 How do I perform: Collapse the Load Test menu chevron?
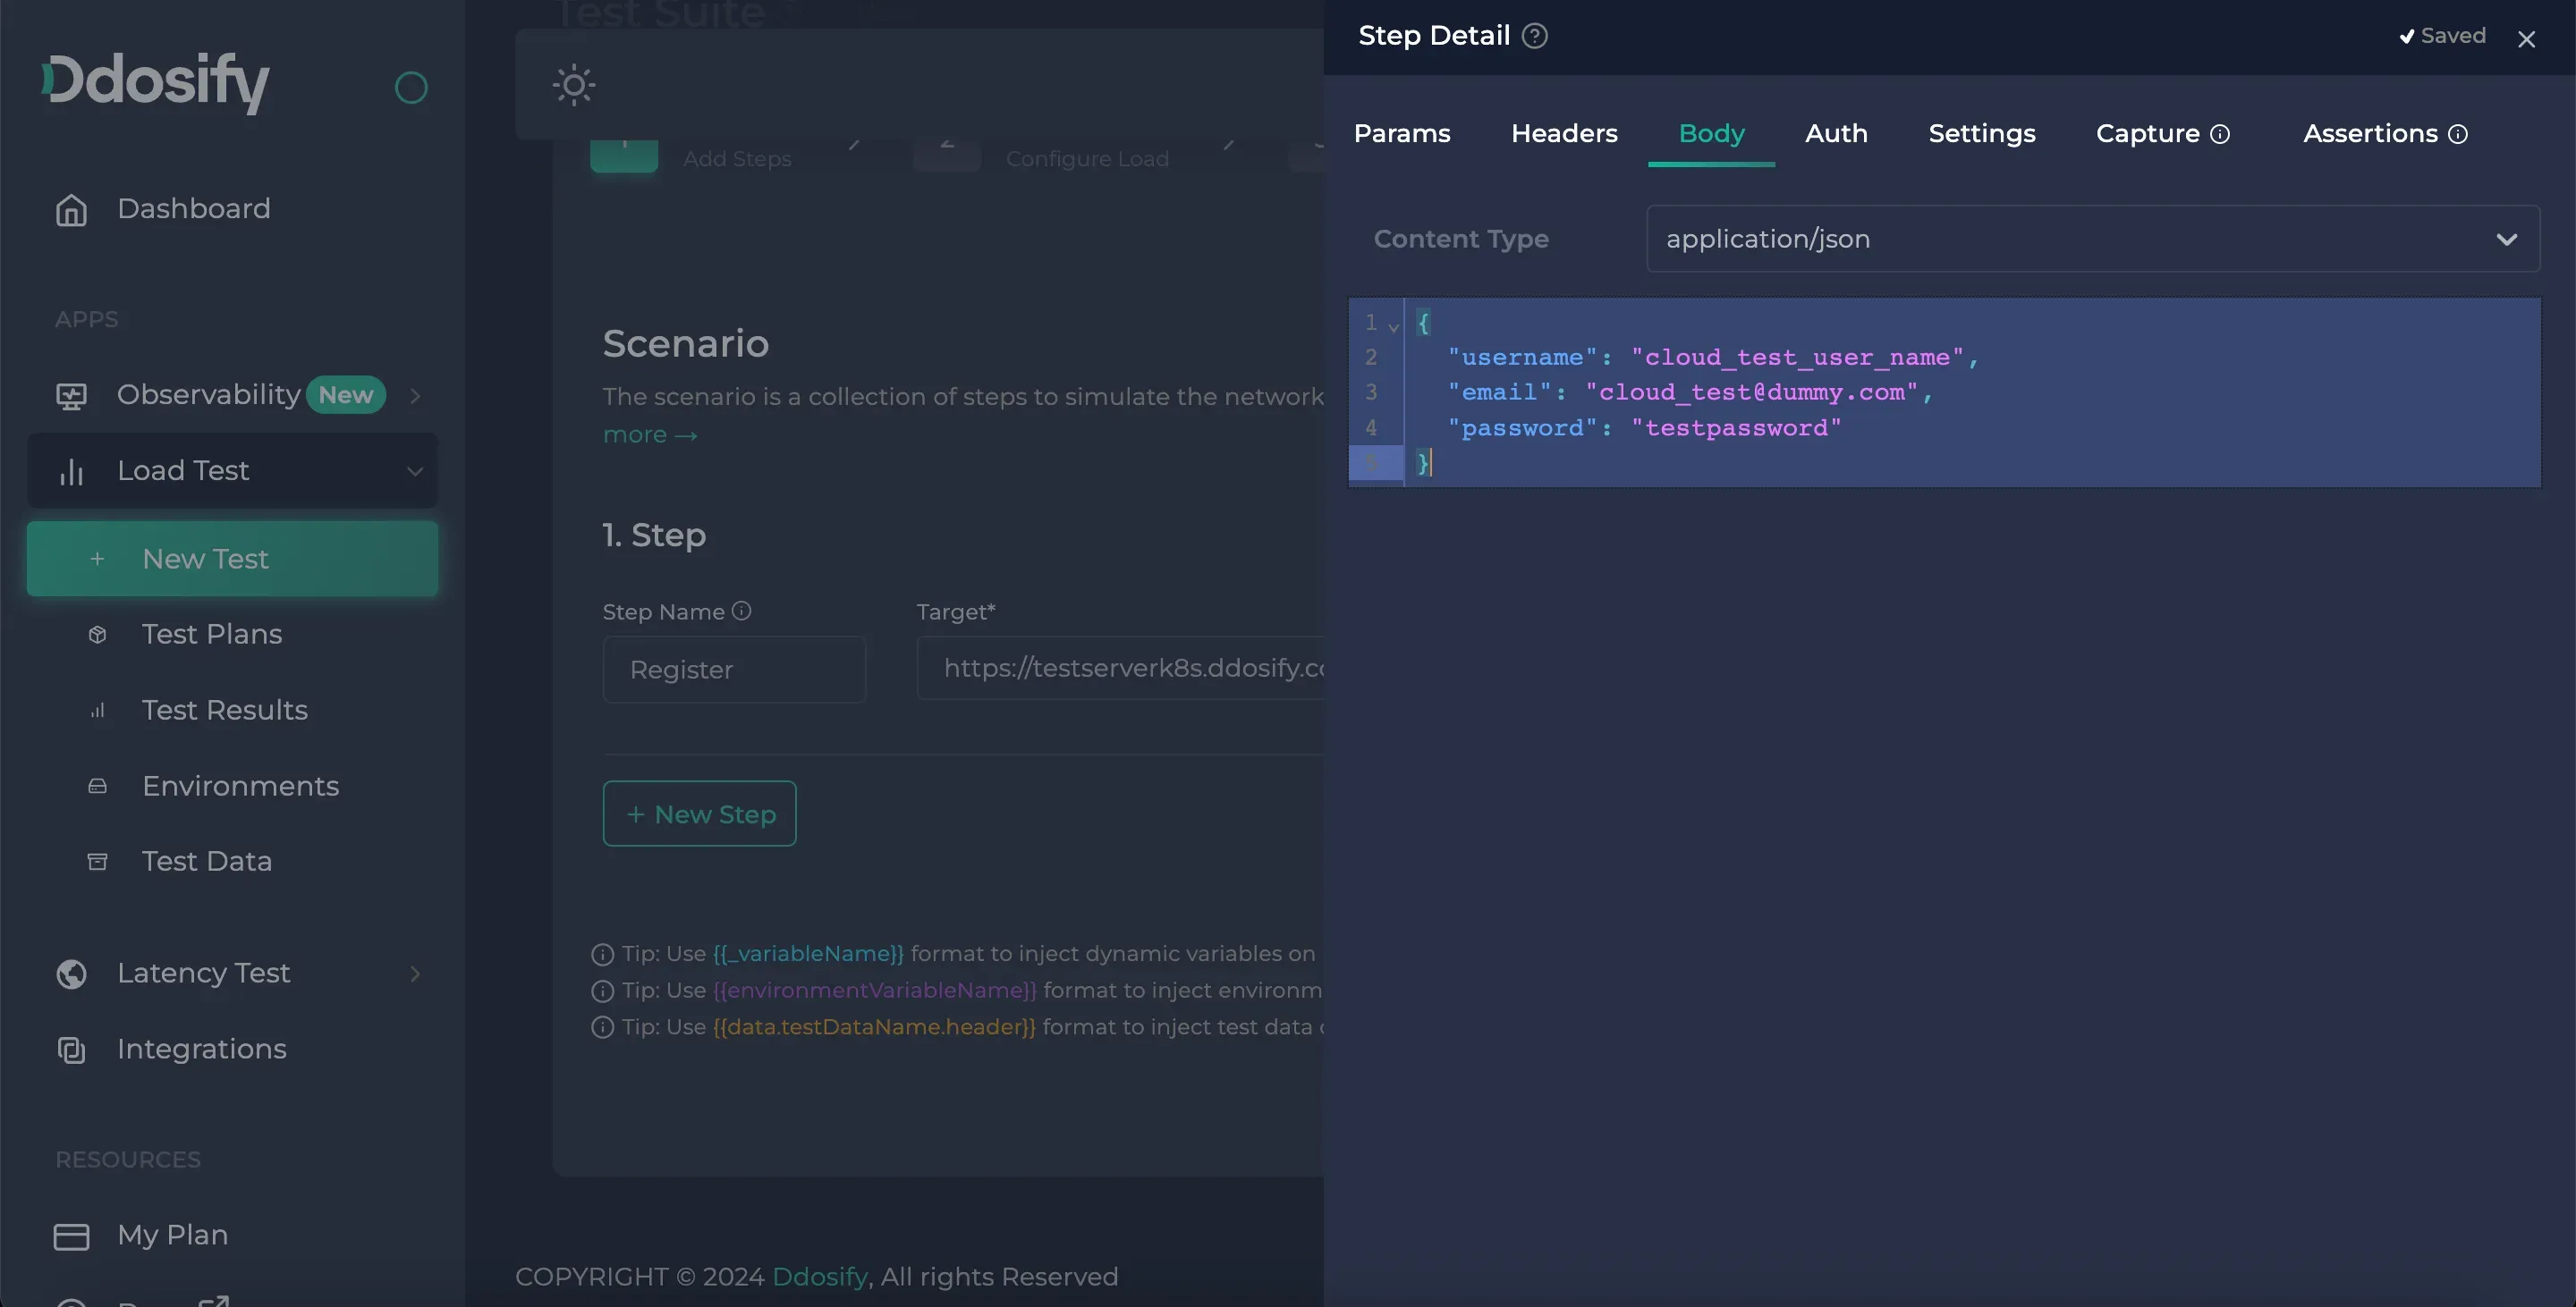click(x=415, y=472)
